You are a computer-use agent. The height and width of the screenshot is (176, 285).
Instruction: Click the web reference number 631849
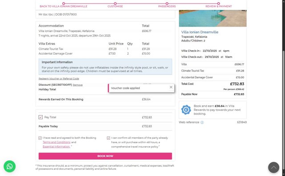pos(242,122)
